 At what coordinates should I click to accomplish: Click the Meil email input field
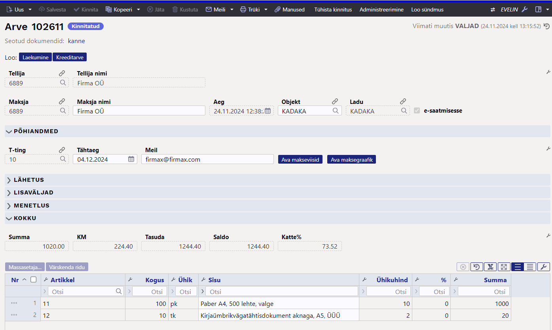[207, 159]
